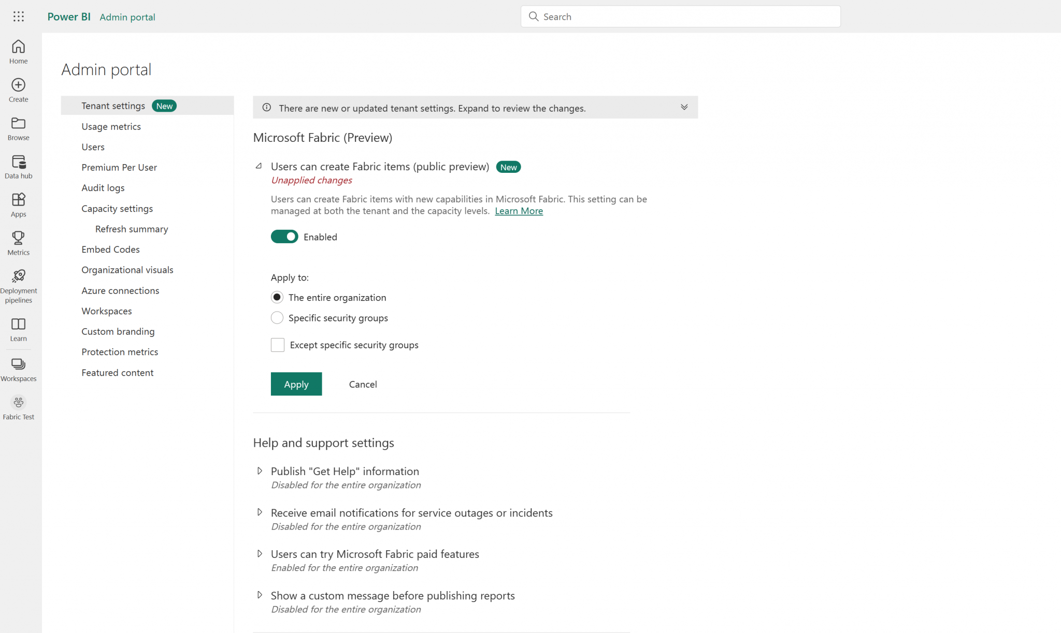This screenshot has width=1061, height=633.
Task: Select Audit logs in admin menu
Action: [103, 188]
